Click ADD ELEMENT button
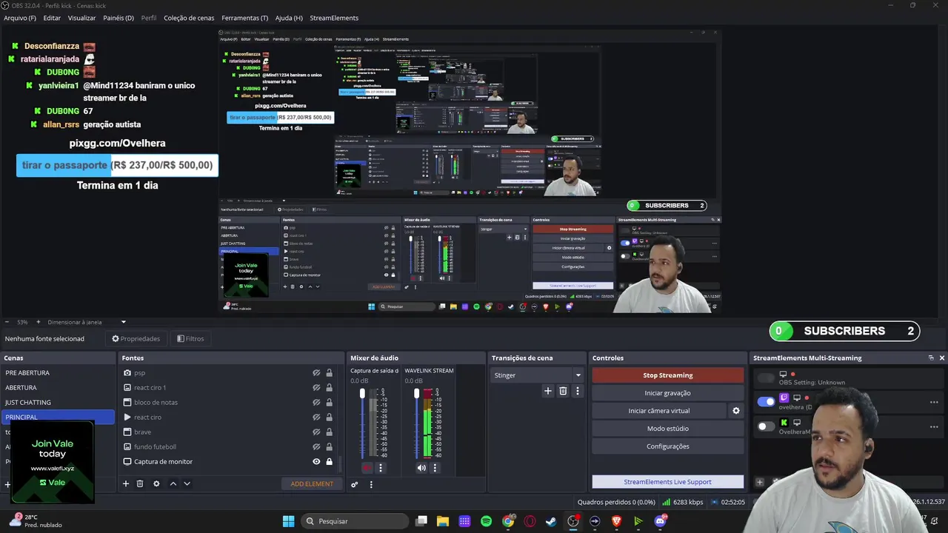The image size is (948, 533). 312,483
